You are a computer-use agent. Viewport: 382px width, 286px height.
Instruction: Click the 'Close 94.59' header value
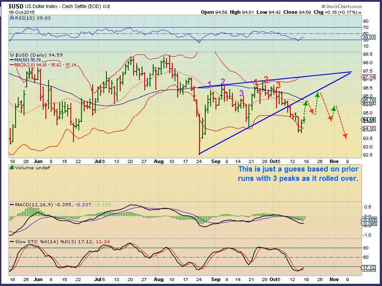297,12
